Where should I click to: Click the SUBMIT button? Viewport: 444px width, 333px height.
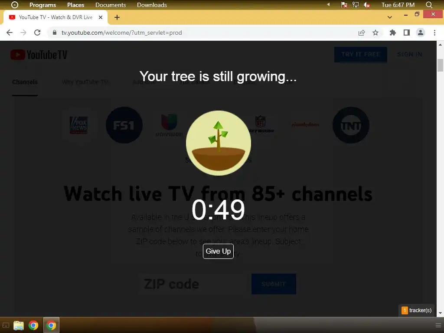[274, 284]
